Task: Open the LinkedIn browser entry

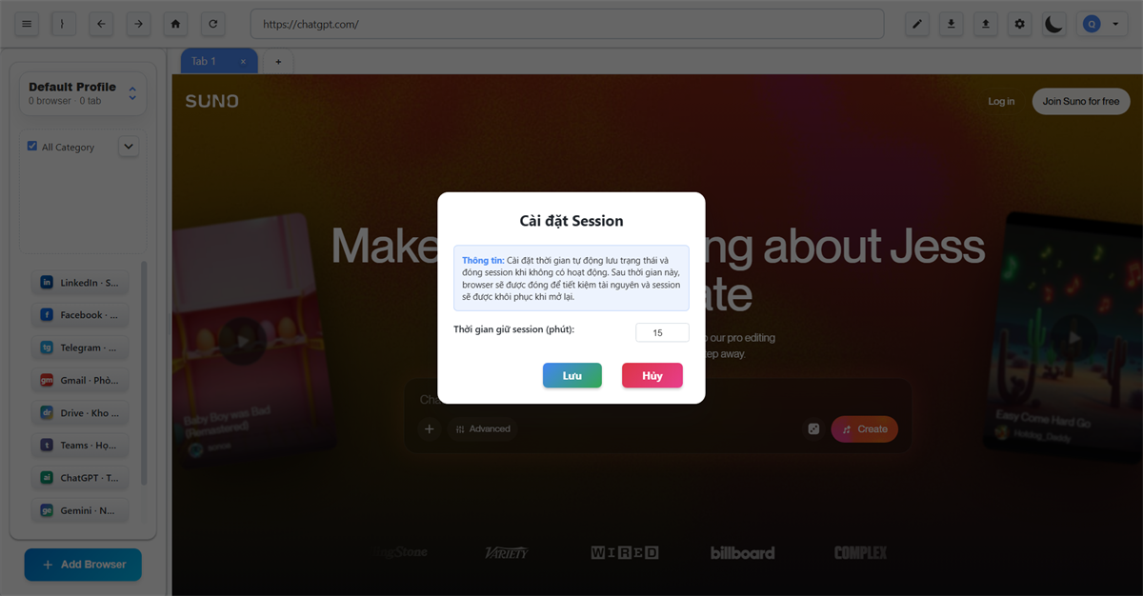Action: point(80,283)
